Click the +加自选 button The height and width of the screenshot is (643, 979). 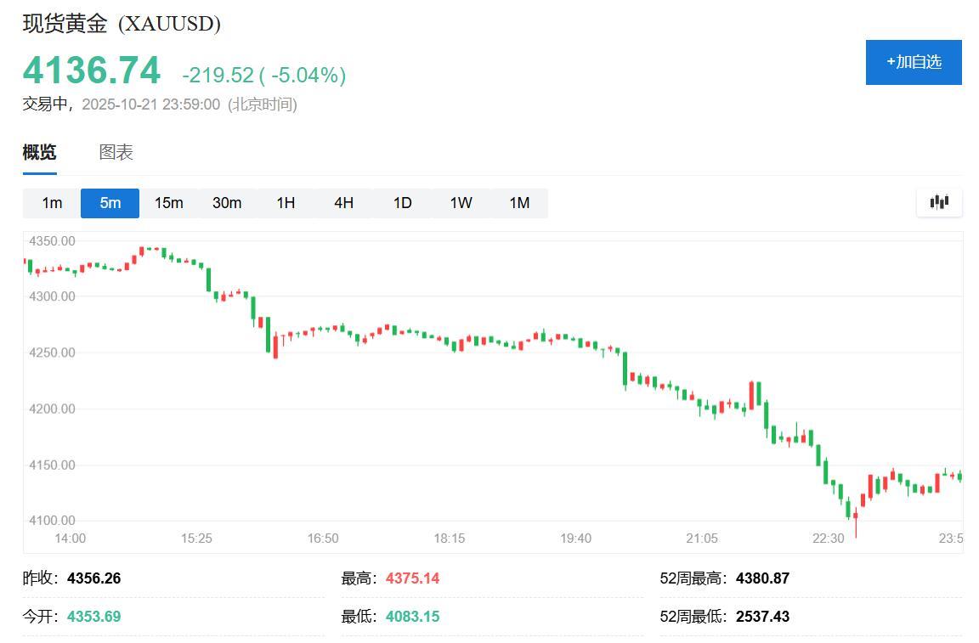(914, 63)
